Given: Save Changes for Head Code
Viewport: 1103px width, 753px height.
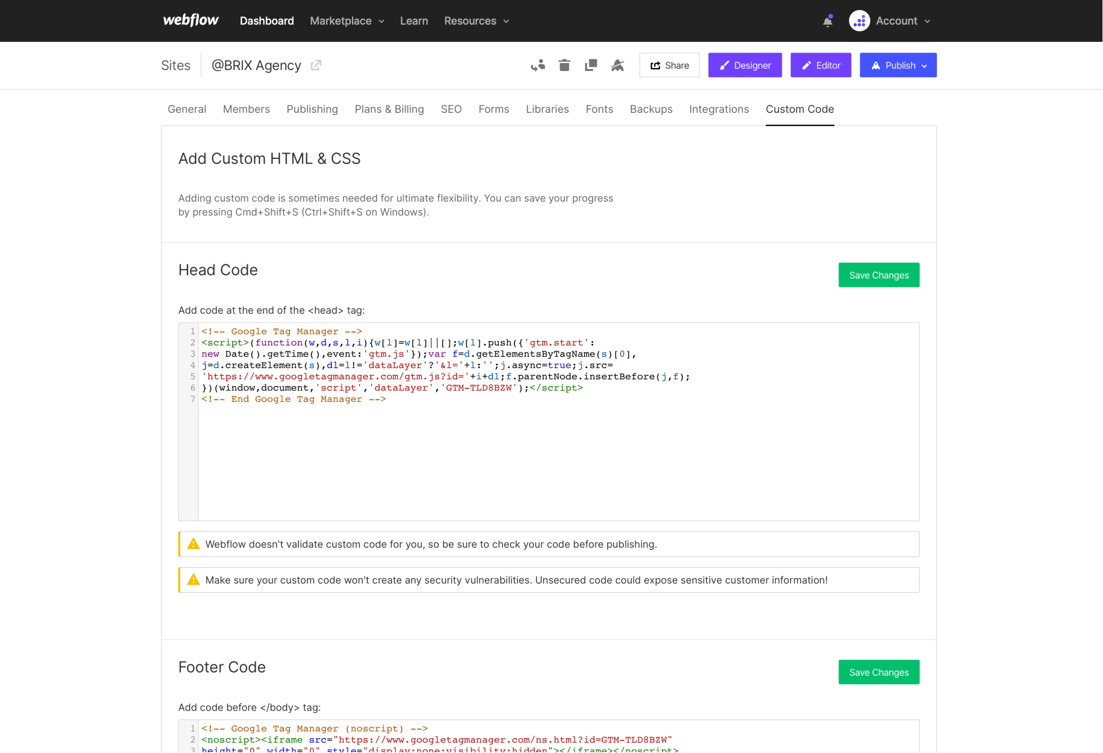Looking at the screenshot, I should [879, 275].
